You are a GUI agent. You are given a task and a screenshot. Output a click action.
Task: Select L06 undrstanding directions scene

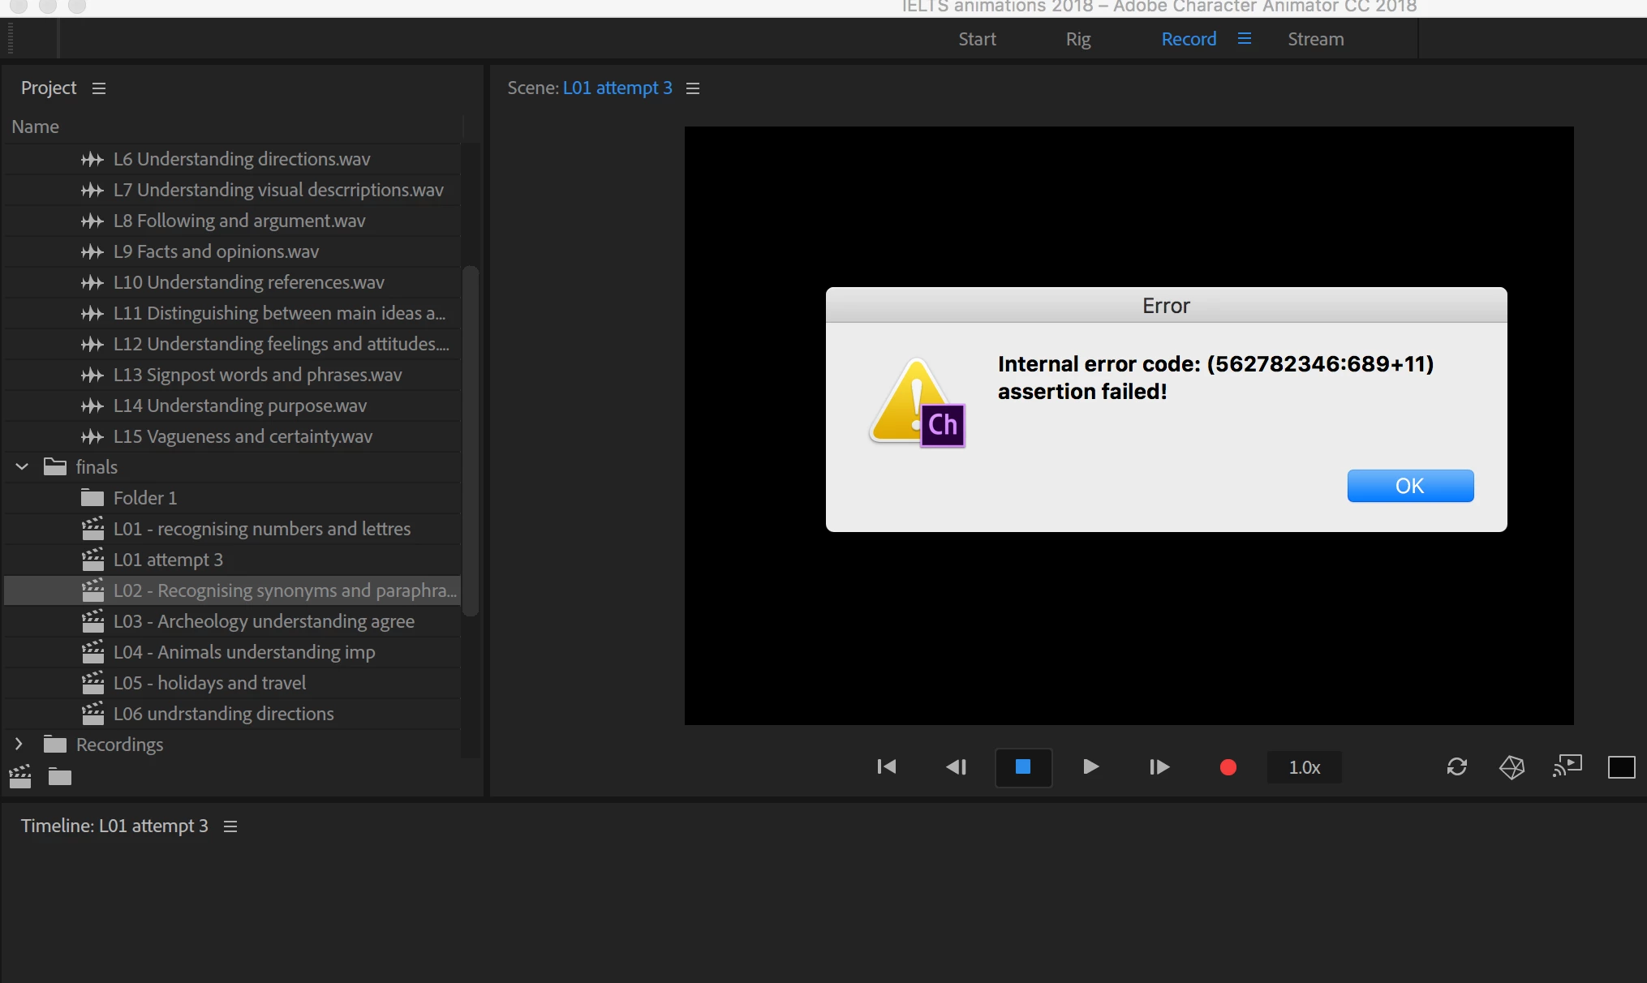click(x=232, y=714)
